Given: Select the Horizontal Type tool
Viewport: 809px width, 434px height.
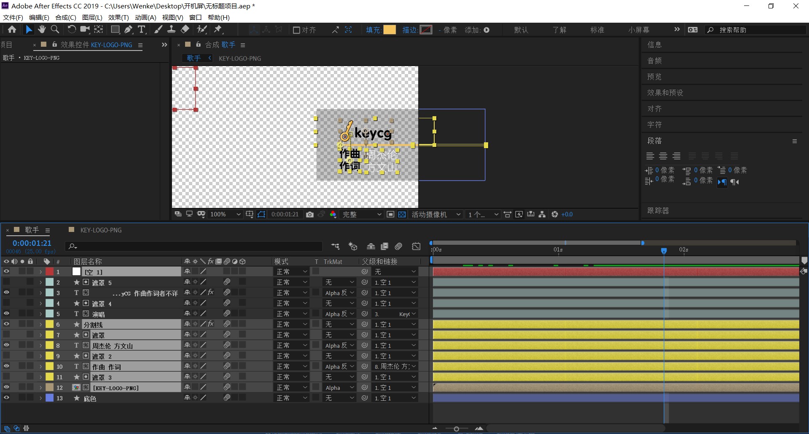Looking at the screenshot, I should click(x=142, y=29).
